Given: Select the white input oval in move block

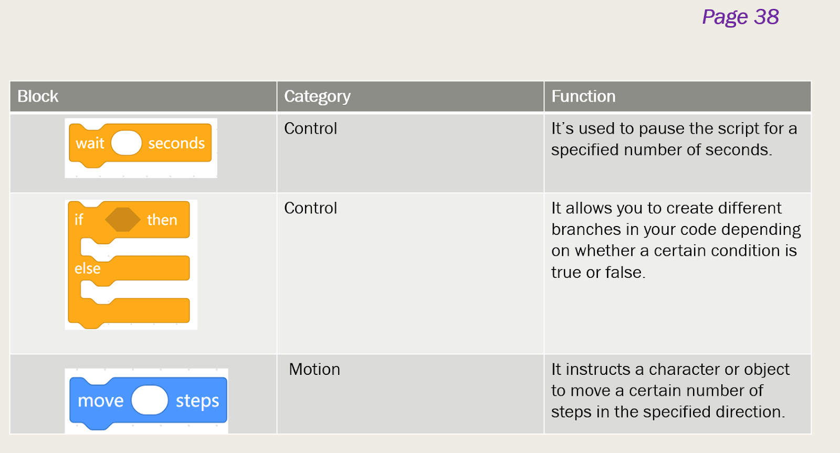Looking at the screenshot, I should [150, 401].
